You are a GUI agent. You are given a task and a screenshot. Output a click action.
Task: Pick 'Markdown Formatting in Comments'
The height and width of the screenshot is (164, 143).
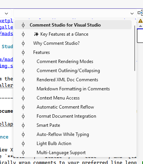click(73, 89)
